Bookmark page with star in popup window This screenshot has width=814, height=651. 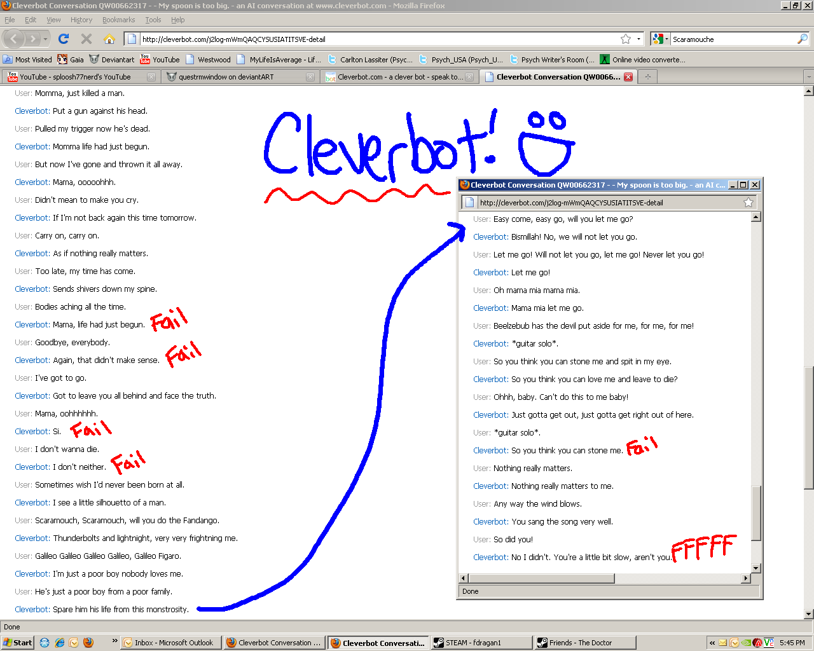coord(748,202)
